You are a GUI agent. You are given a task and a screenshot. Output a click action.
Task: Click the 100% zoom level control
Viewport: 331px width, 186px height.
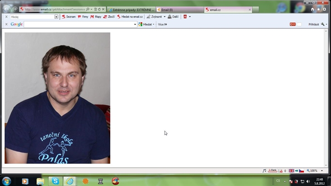pos(312,171)
